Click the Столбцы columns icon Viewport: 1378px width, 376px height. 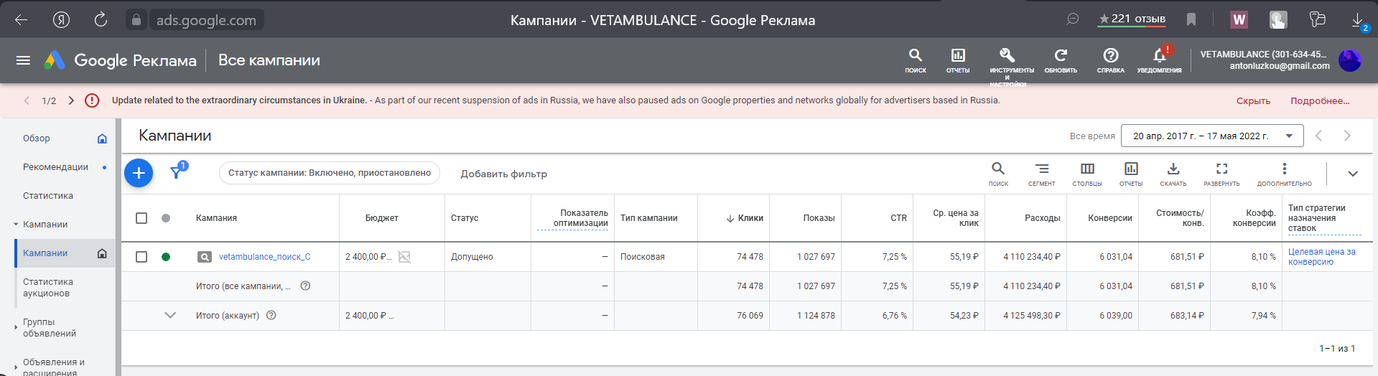tap(1087, 169)
